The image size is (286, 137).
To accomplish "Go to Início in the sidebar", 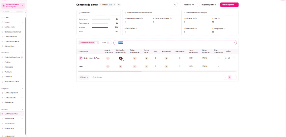I will 6,18.
